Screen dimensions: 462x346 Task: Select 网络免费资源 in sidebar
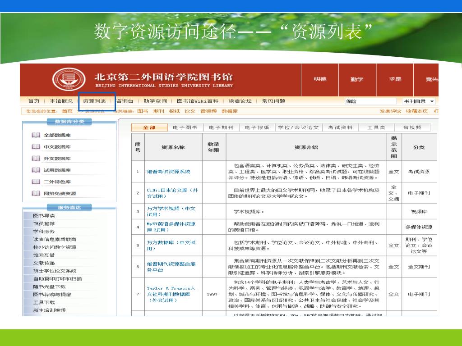60,193
